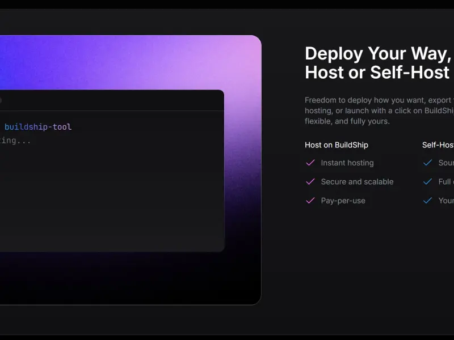Click the "buildship-tool" terminal text
This screenshot has height=340, width=454.
(38, 127)
